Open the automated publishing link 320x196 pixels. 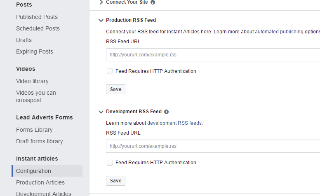279,32
